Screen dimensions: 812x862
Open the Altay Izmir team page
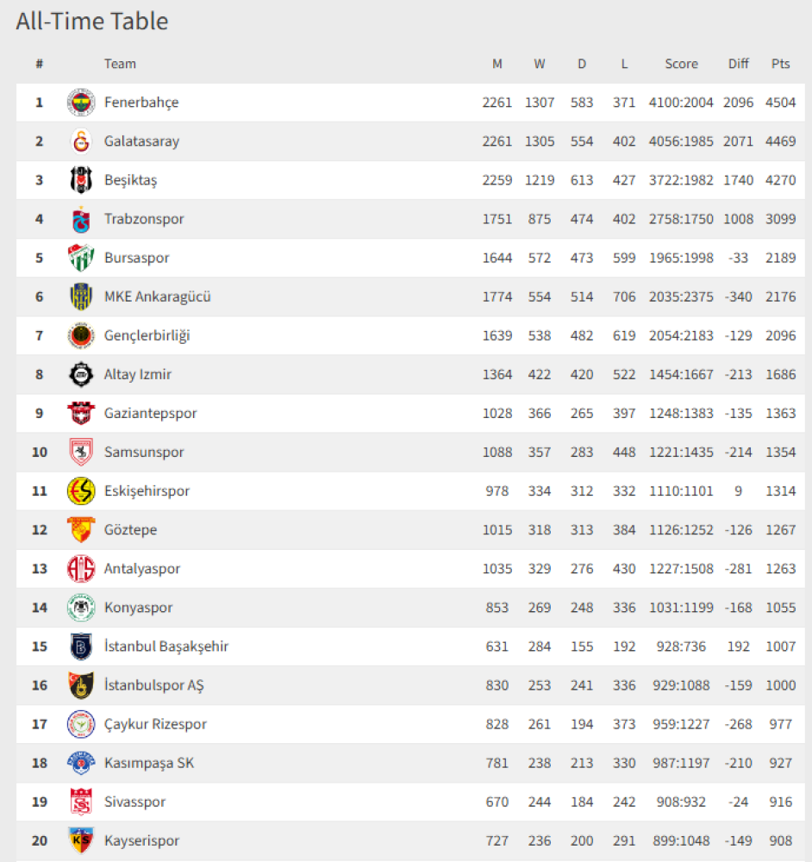tap(137, 375)
